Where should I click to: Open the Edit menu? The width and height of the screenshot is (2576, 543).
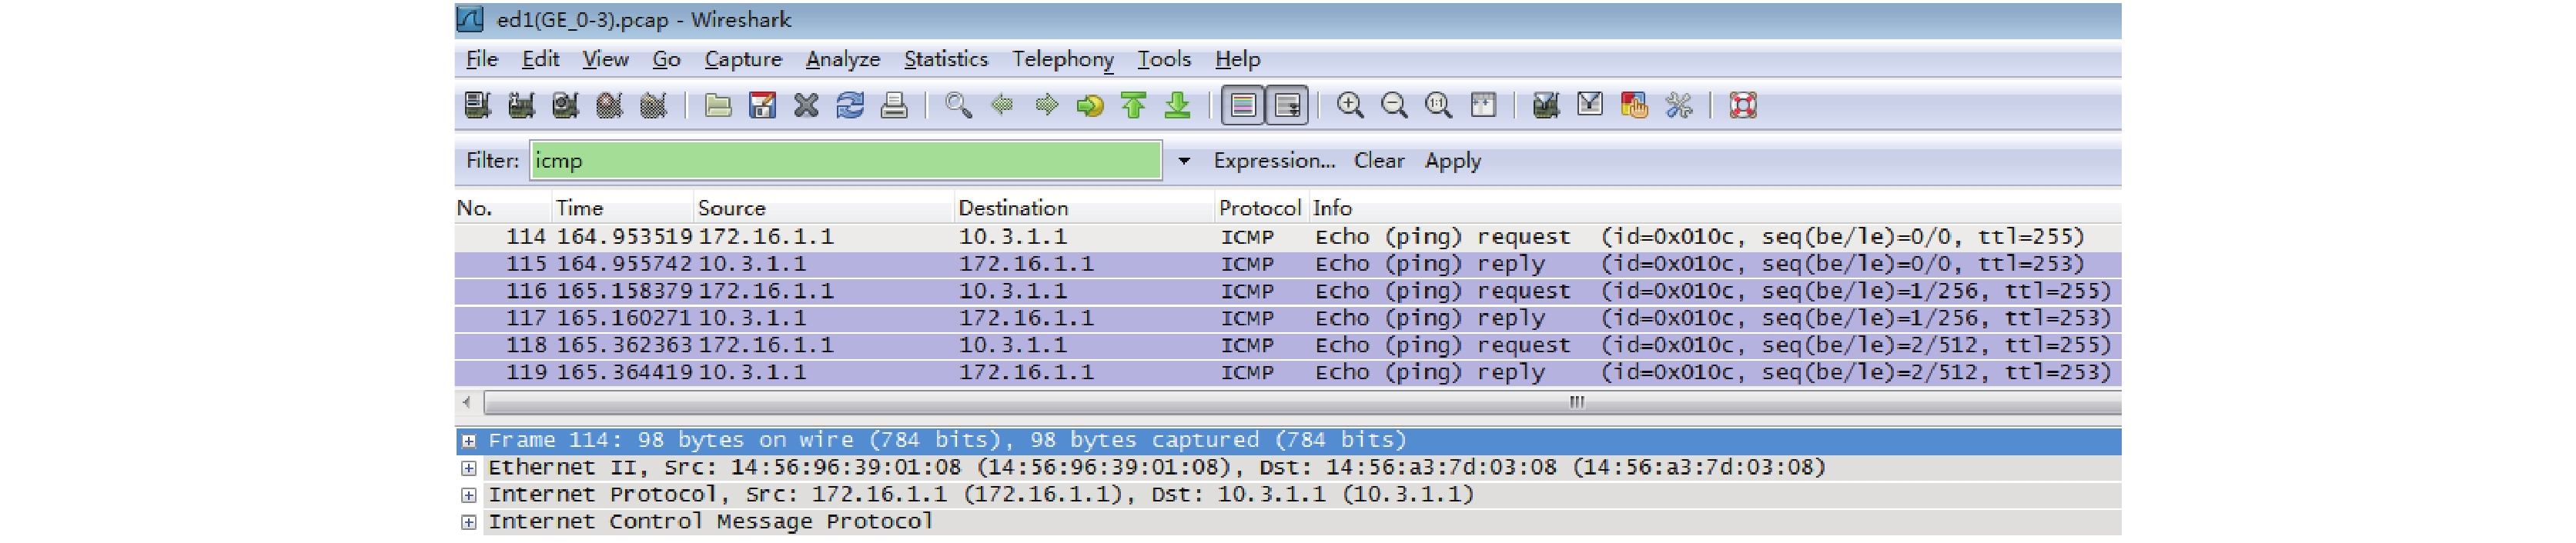coord(540,59)
